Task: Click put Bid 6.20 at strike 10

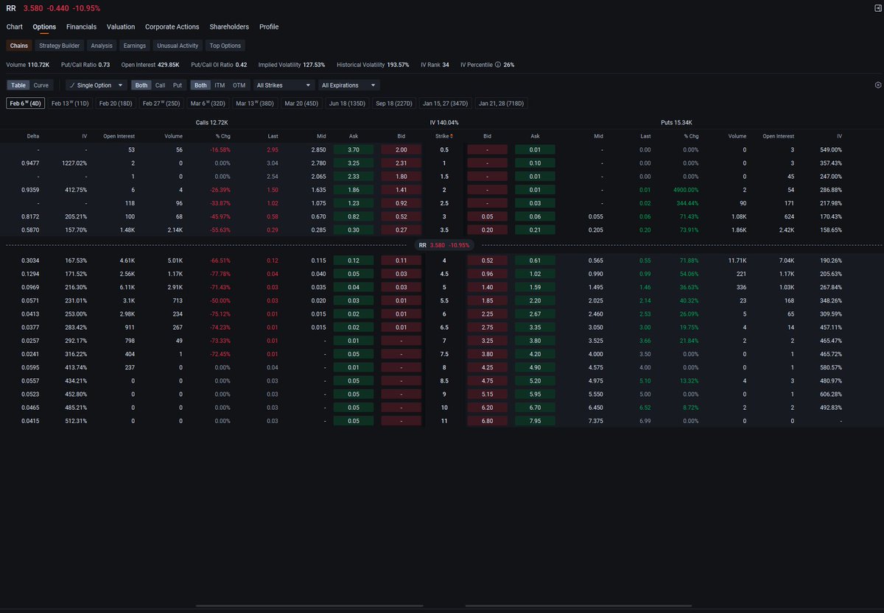Action: pyautogui.click(x=487, y=408)
